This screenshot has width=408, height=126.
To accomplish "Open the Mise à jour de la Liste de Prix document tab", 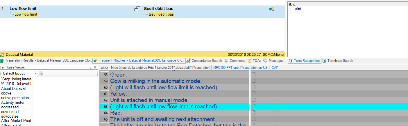I will click(x=155, y=68).
